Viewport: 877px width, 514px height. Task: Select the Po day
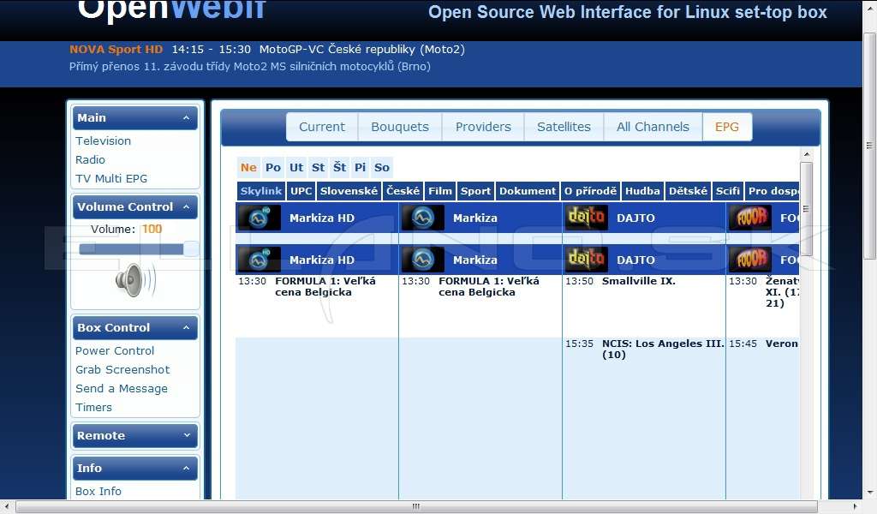pyautogui.click(x=273, y=167)
